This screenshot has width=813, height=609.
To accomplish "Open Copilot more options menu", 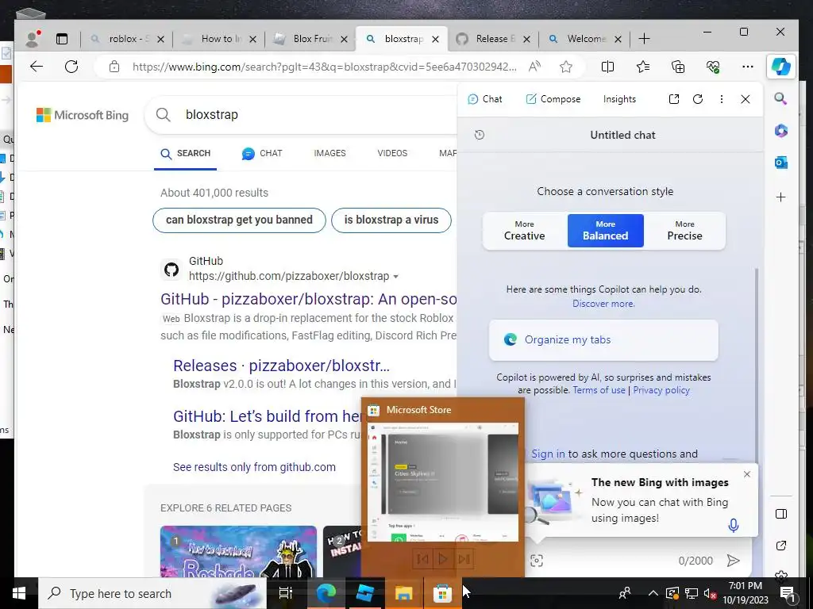I will [x=721, y=99].
